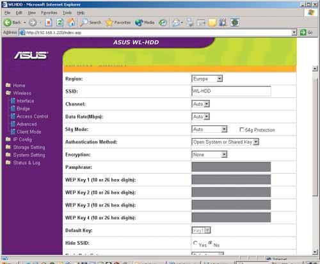Open the Search magnifier toolbar button

(x=90, y=22)
